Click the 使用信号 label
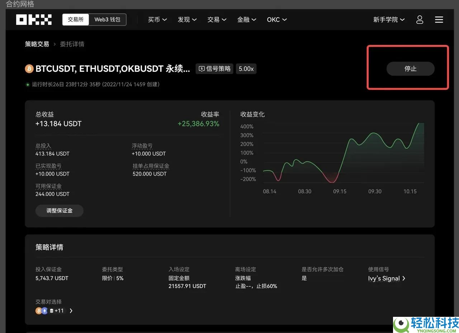Image resolution: width=459 pixels, height=333 pixels. pos(379,269)
